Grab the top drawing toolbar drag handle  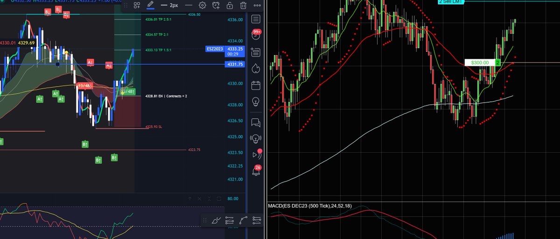tap(125, 6)
